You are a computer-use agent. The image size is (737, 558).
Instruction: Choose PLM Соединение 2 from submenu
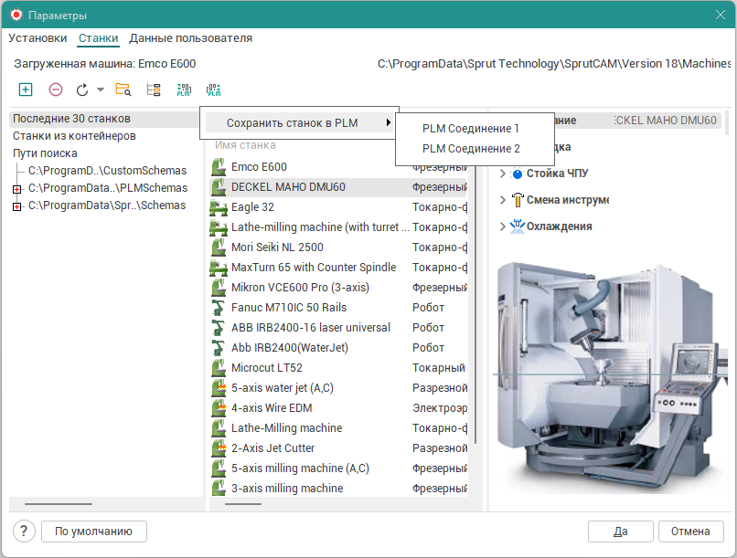[470, 149]
